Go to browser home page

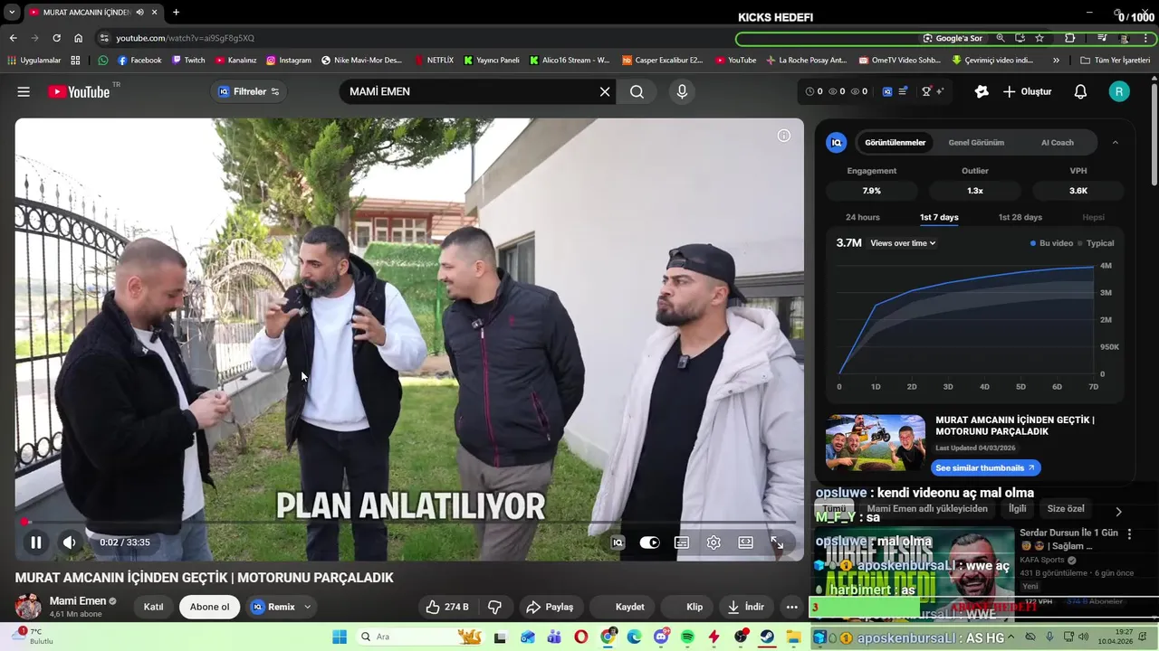[78, 38]
